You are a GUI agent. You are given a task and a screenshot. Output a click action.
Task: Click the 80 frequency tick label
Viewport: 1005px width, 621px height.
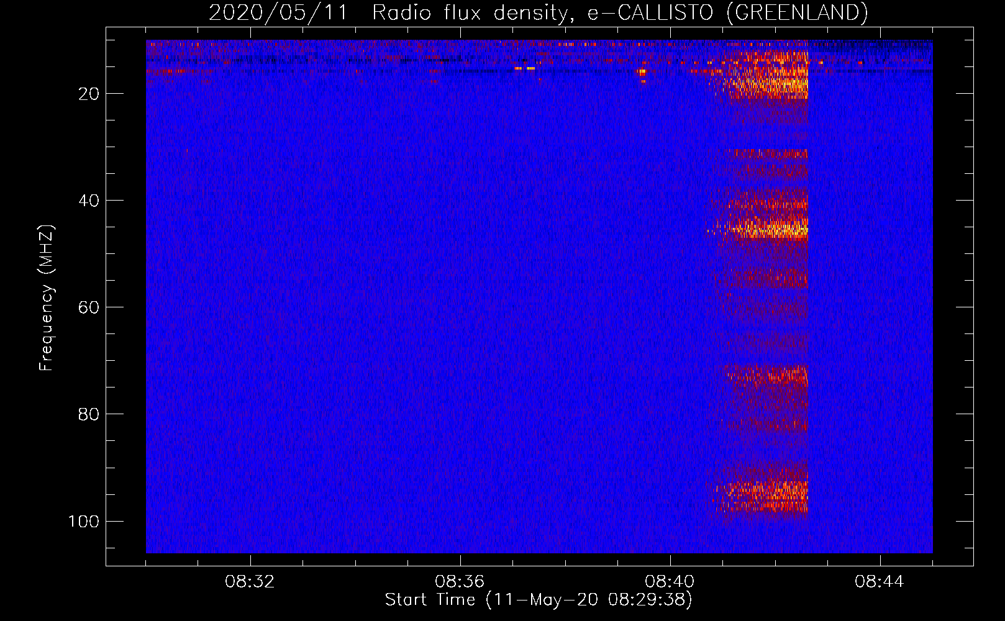pos(89,414)
